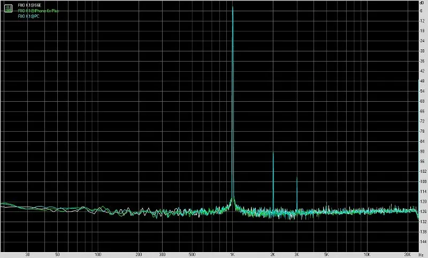Viewport: 428px width, 258px height.
Task: Click the -84 dB axis label
Action: click(x=422, y=141)
